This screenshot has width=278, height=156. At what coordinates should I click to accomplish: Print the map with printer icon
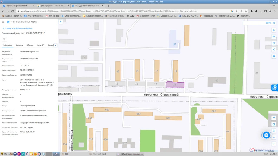tap(274, 56)
